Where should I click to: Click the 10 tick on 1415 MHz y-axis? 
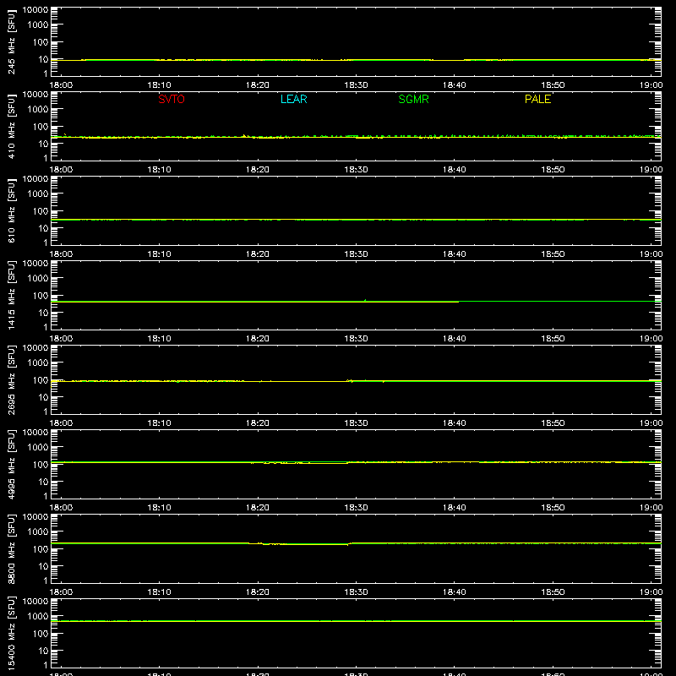(43, 313)
